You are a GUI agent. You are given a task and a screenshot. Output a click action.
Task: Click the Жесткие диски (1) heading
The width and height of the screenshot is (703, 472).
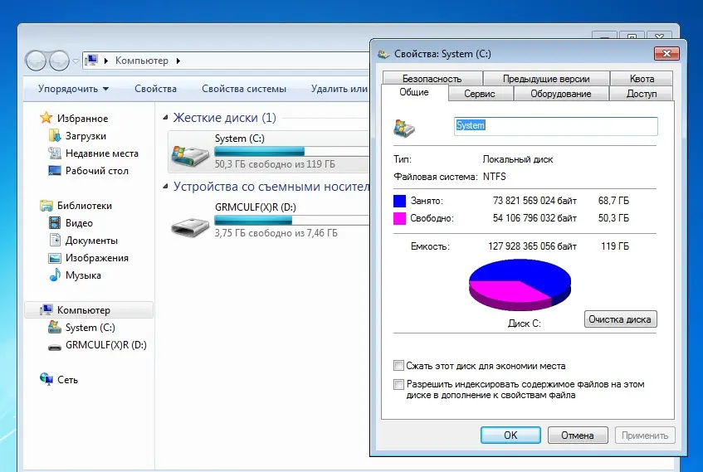click(225, 118)
